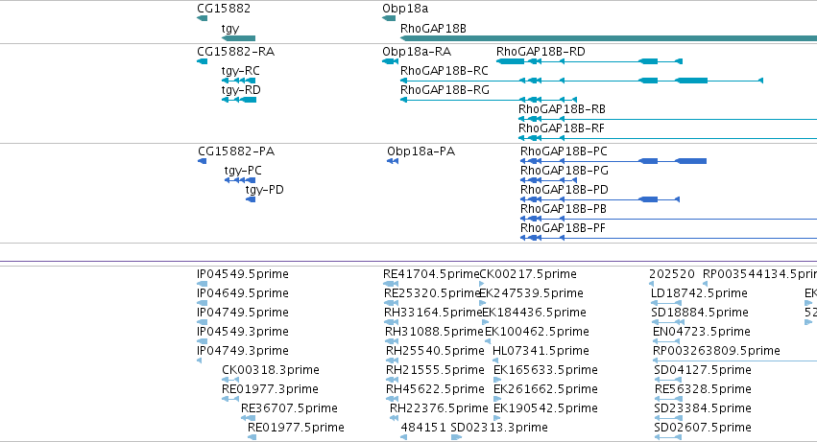Viewport: 817px width, 442px height.
Task: Click EST RH22376.5prime
Action: pyautogui.click(x=439, y=409)
